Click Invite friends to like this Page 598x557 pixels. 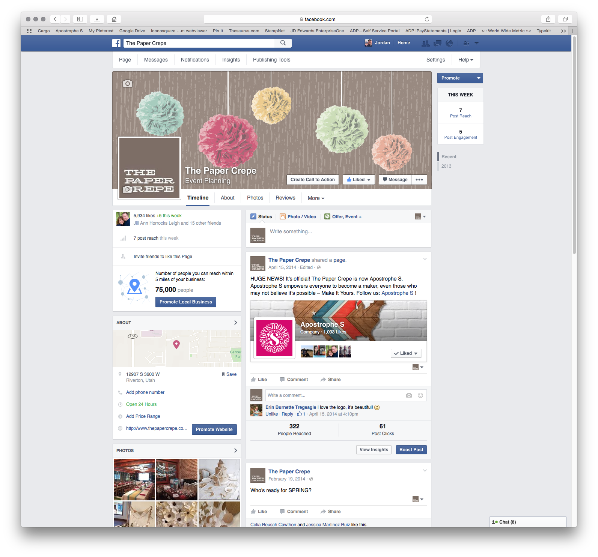click(163, 257)
